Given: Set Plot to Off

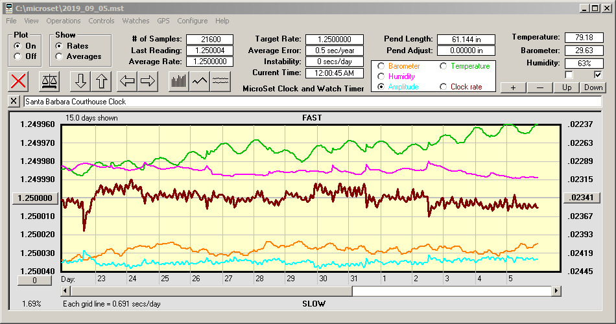Looking at the screenshot, I should pyautogui.click(x=18, y=56).
